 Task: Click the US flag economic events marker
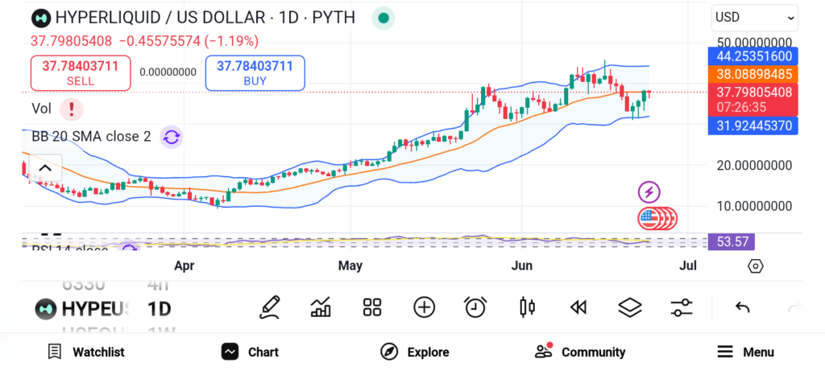coord(650,219)
